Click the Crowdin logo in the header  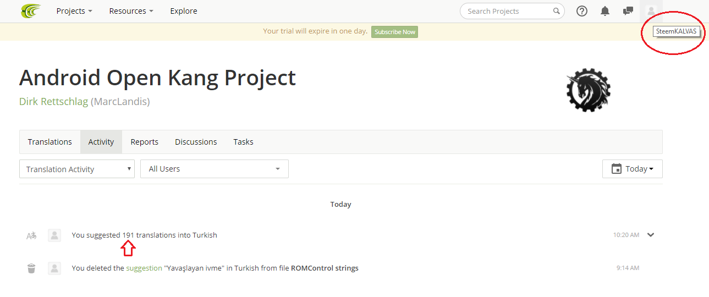[31, 11]
